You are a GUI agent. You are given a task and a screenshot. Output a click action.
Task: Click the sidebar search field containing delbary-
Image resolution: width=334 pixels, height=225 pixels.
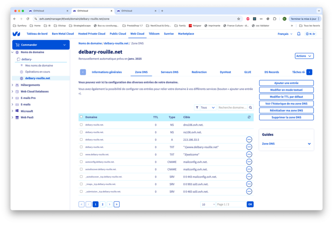tap(41, 59)
